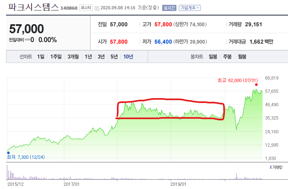Click the 전일 value 57,000 in the price table

[119, 24]
